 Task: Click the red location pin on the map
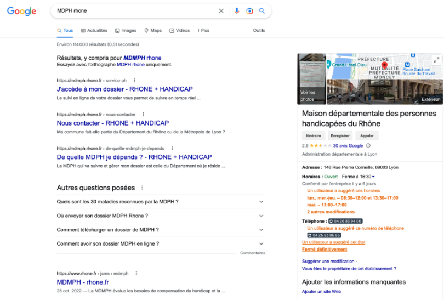click(x=384, y=65)
